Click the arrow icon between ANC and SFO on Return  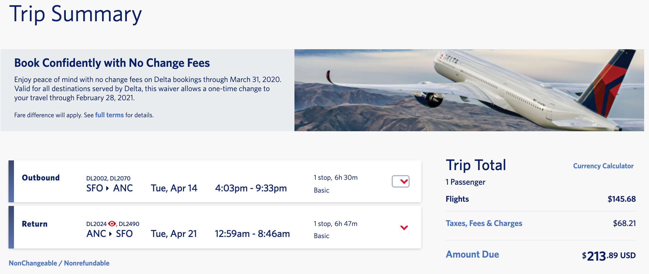(x=110, y=234)
